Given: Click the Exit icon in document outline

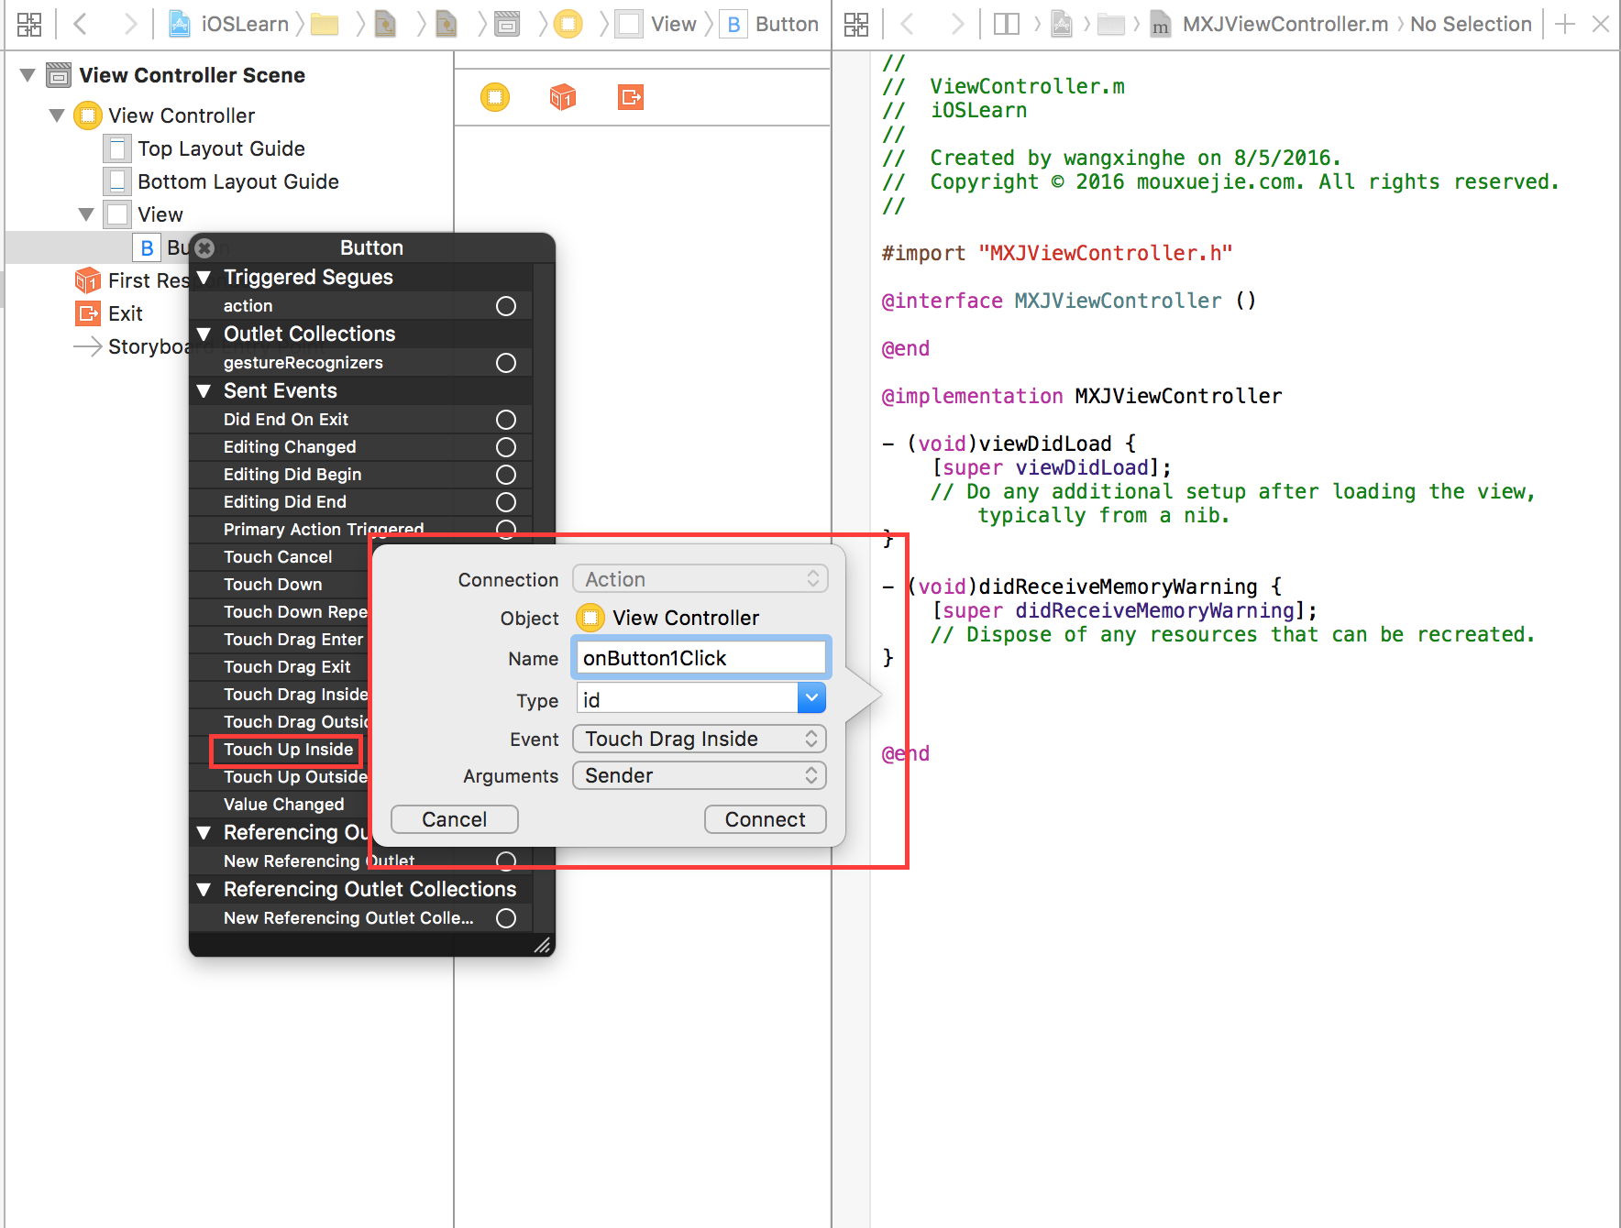Looking at the screenshot, I should point(88,313).
